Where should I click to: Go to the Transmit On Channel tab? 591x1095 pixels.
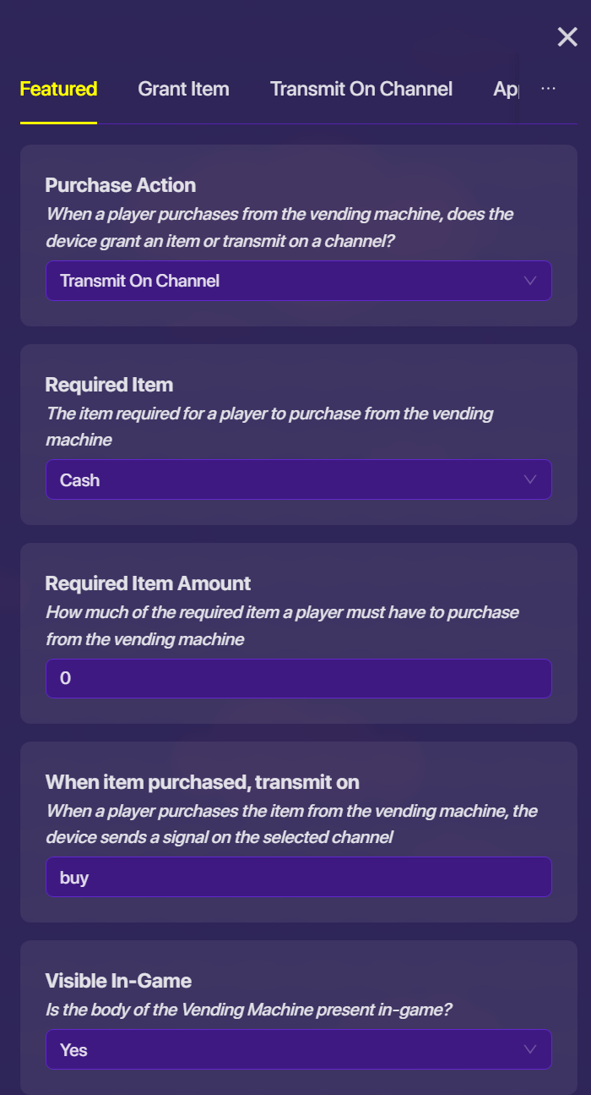(x=361, y=89)
